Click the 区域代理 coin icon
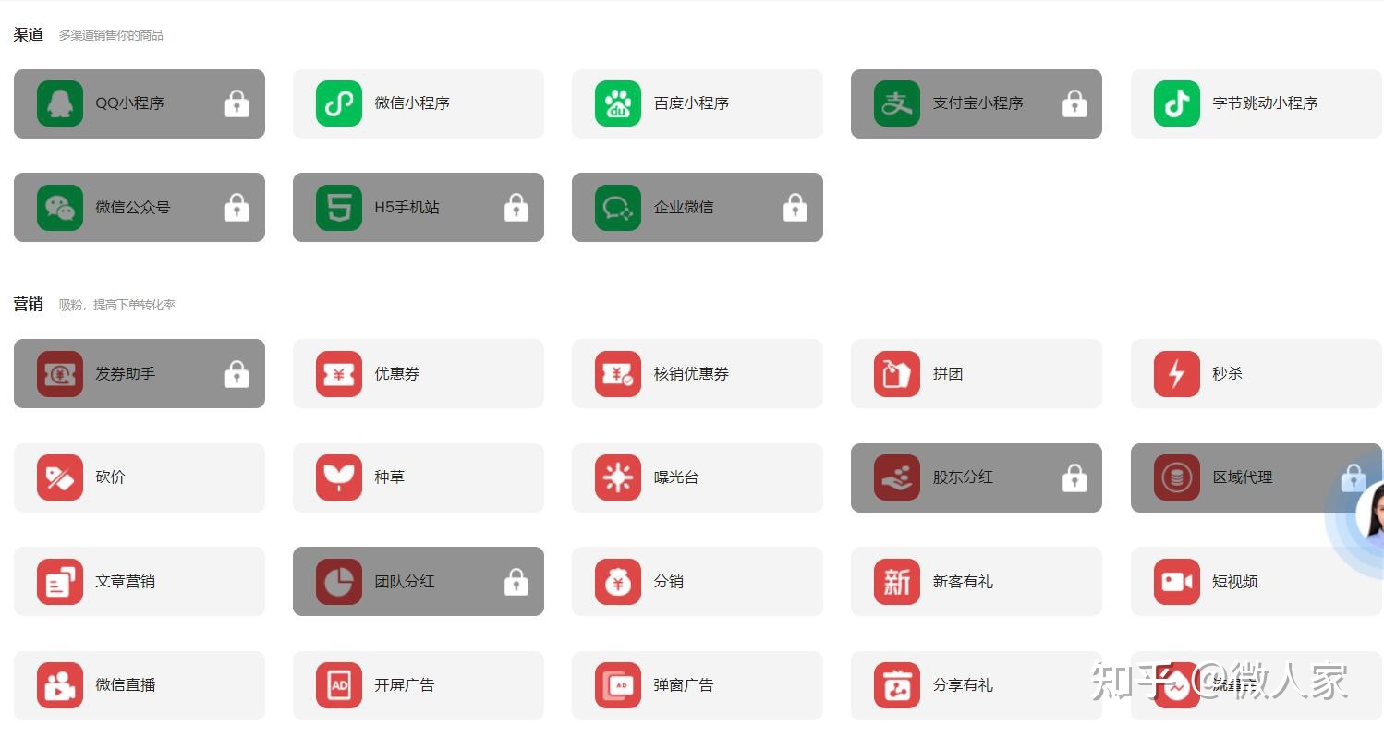The height and width of the screenshot is (737, 1384). [1177, 477]
